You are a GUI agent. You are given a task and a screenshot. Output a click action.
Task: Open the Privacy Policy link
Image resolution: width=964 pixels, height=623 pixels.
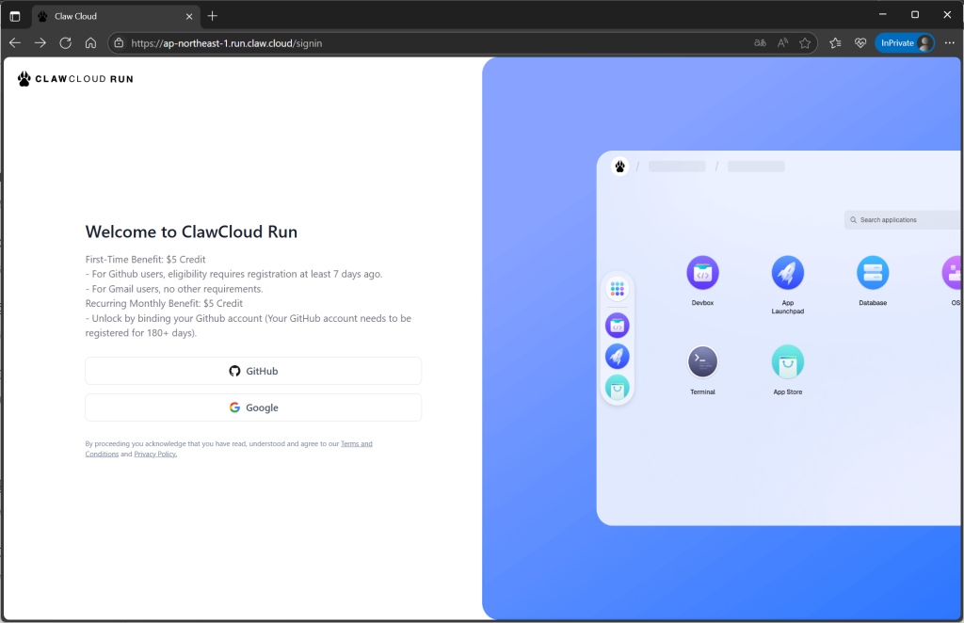point(155,454)
